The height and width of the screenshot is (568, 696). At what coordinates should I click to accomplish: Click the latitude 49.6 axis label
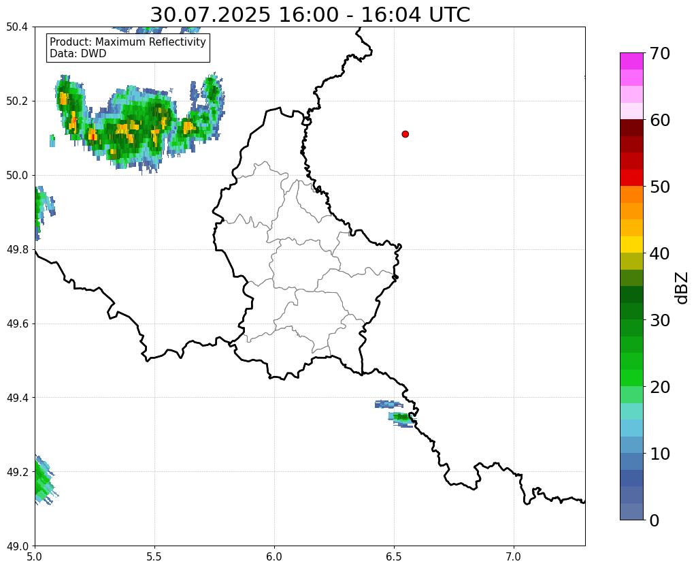tap(17, 324)
